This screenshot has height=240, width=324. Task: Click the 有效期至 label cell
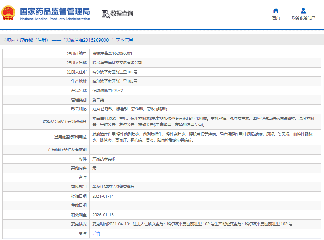(x=46, y=215)
